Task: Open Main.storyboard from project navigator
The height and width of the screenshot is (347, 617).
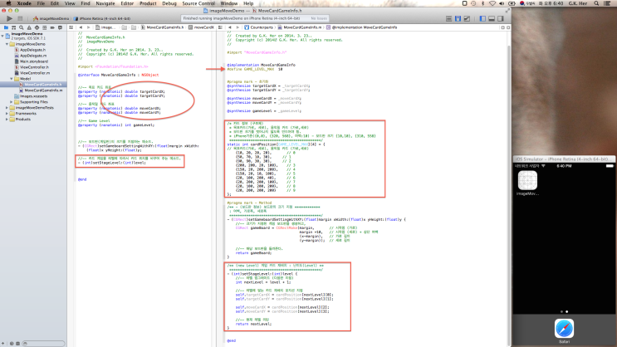Action: coord(32,61)
